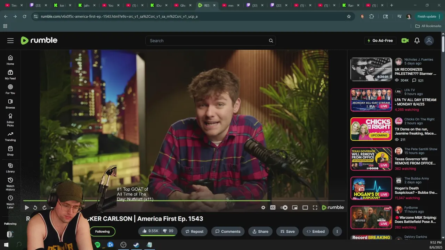
Task: Toggle closed captions
Action: [x=273, y=208]
